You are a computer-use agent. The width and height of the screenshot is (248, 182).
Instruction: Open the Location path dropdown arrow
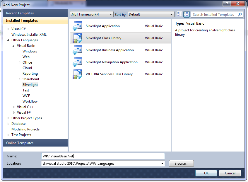pyautogui.click(x=162, y=164)
